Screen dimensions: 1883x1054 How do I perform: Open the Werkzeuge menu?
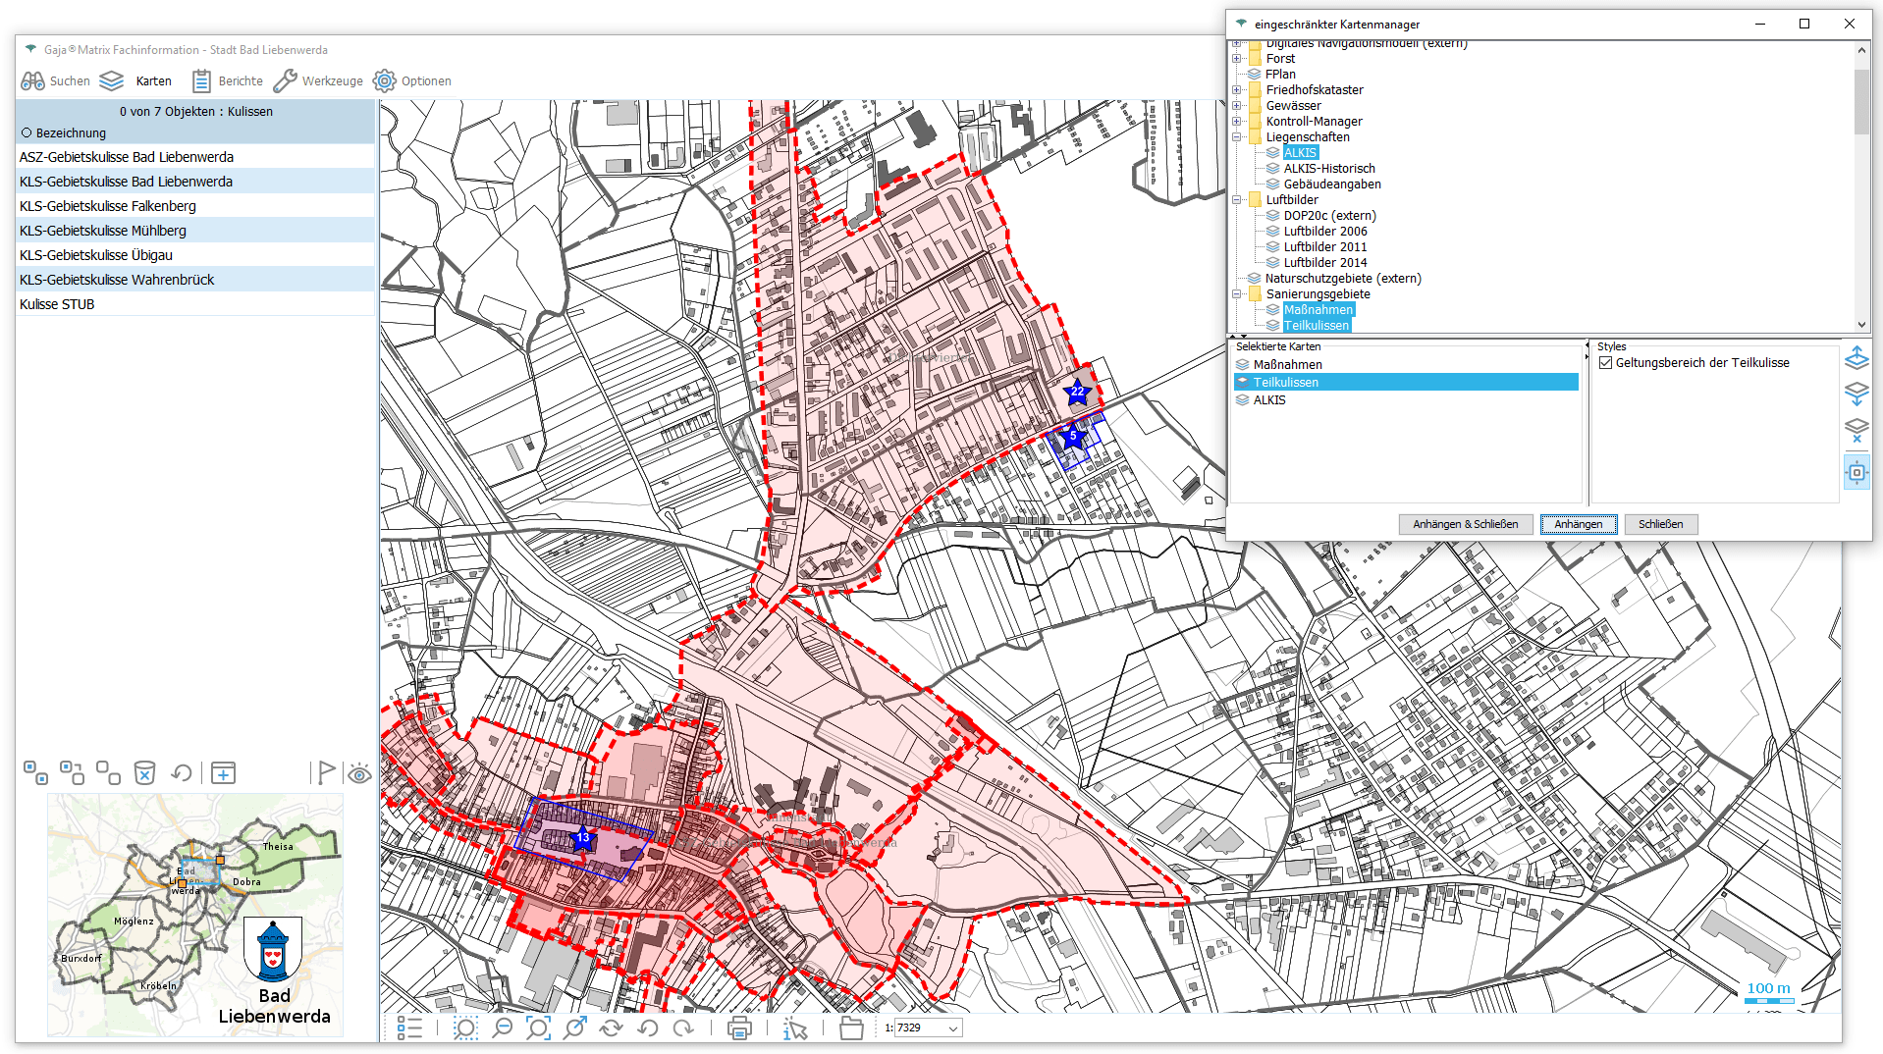coord(318,81)
